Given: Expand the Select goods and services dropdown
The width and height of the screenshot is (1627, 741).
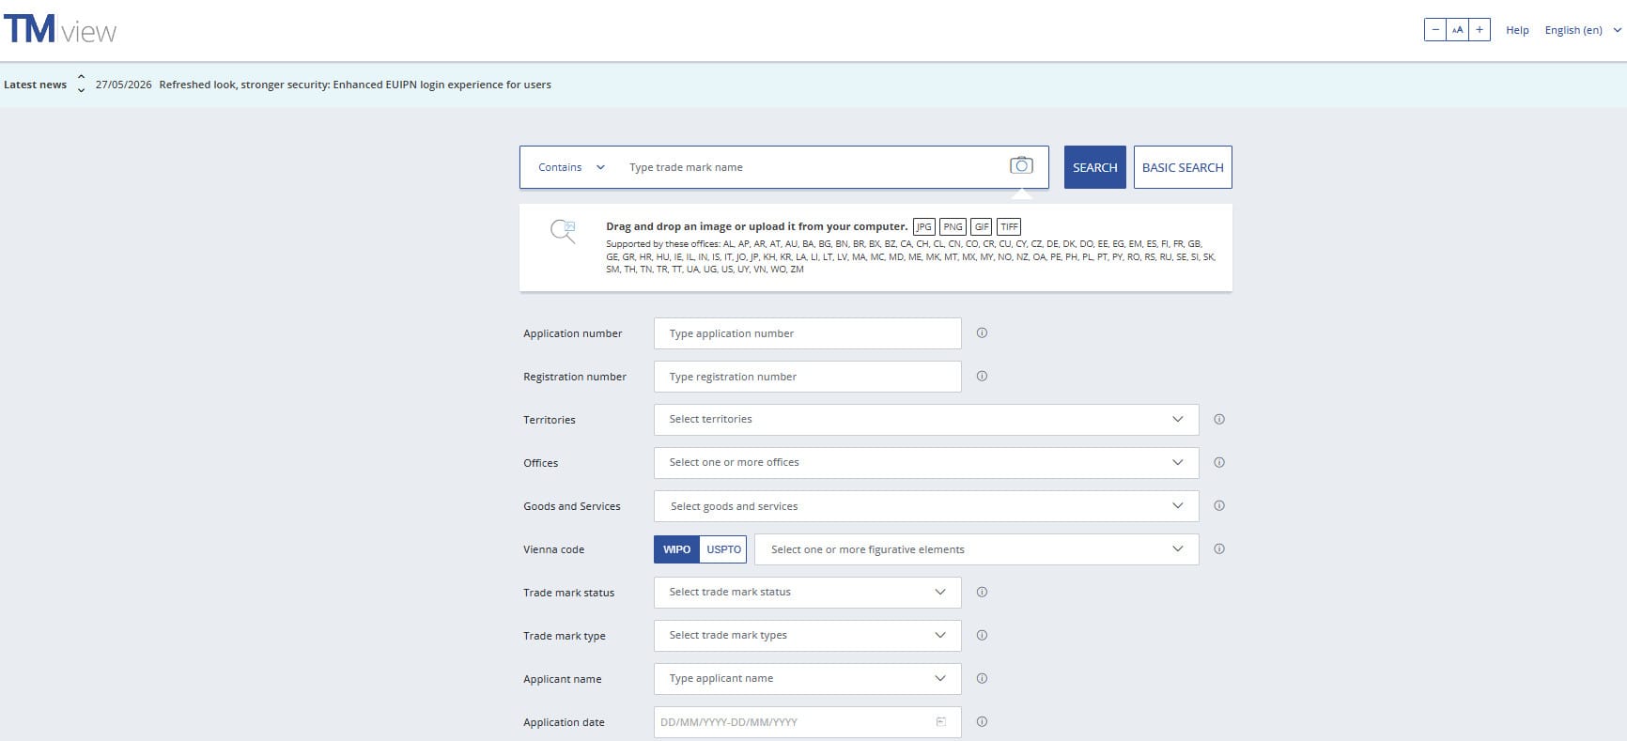Looking at the screenshot, I should (x=926, y=506).
